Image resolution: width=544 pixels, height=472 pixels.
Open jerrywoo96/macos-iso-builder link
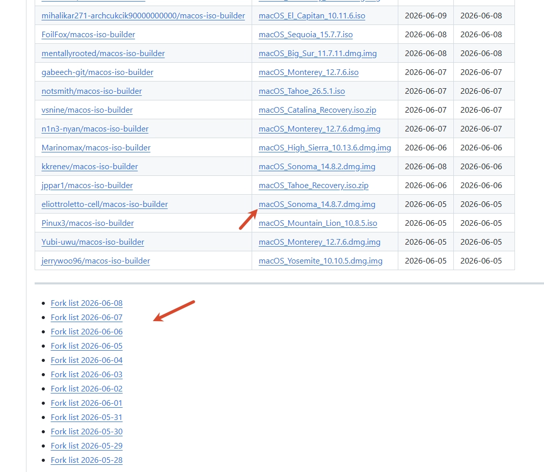(95, 260)
